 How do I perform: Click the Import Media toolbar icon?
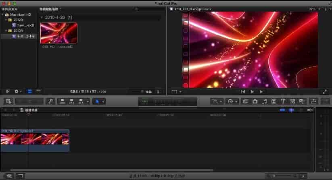(9, 101)
